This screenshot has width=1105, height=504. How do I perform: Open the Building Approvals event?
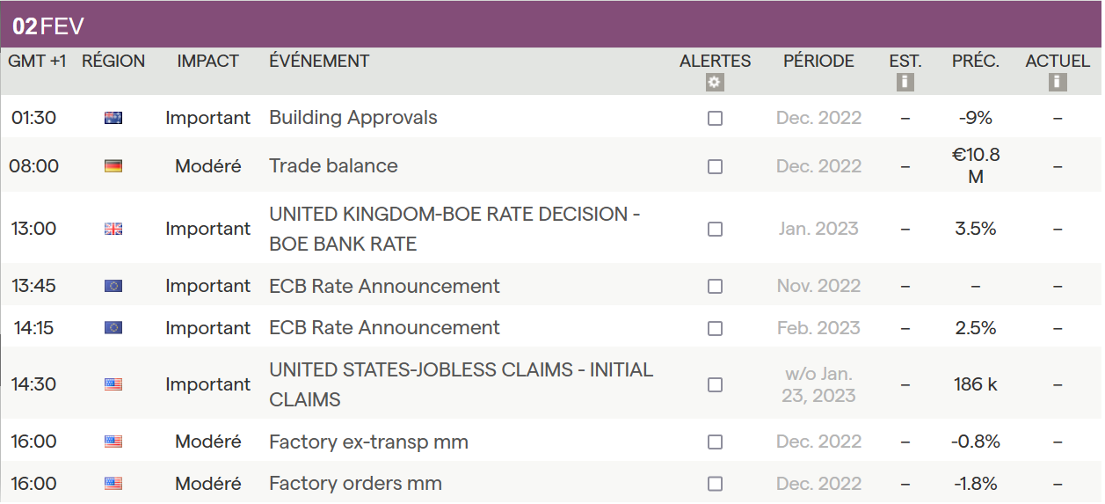coord(353,118)
